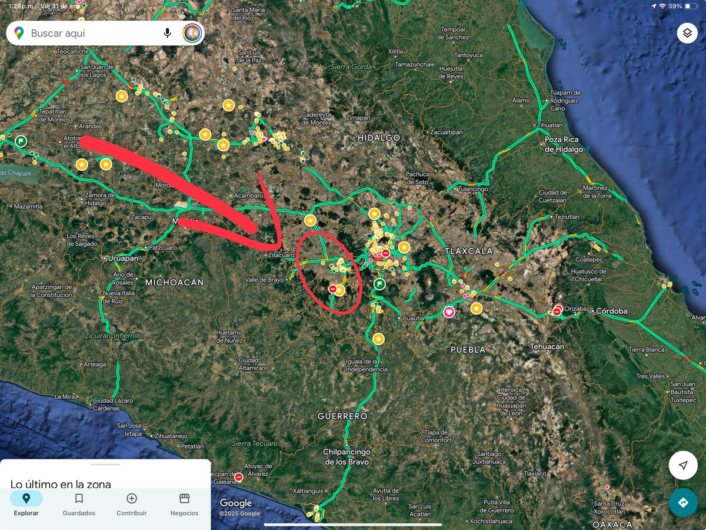Click the Uruapan city label
Screen dimensions: 706x530
click(x=123, y=258)
